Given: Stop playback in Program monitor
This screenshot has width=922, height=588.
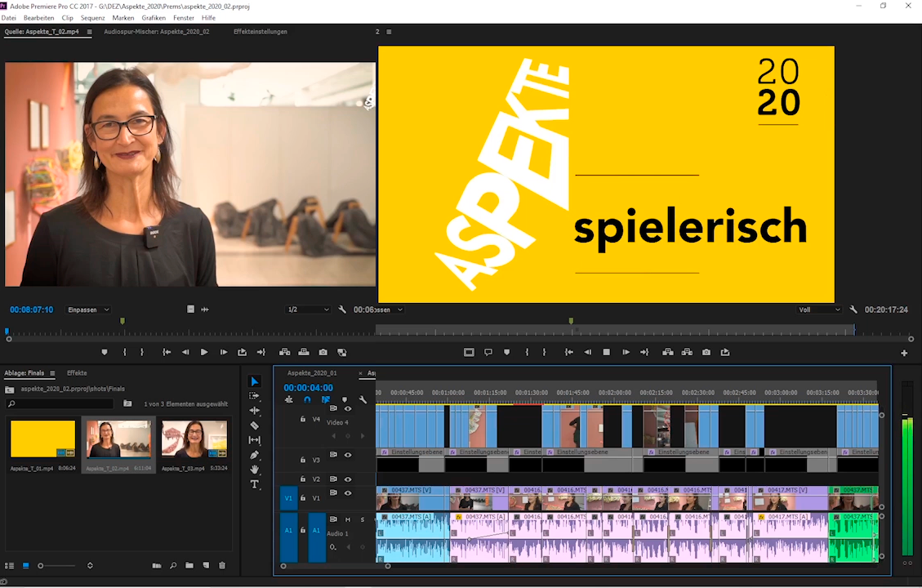Looking at the screenshot, I should (606, 352).
